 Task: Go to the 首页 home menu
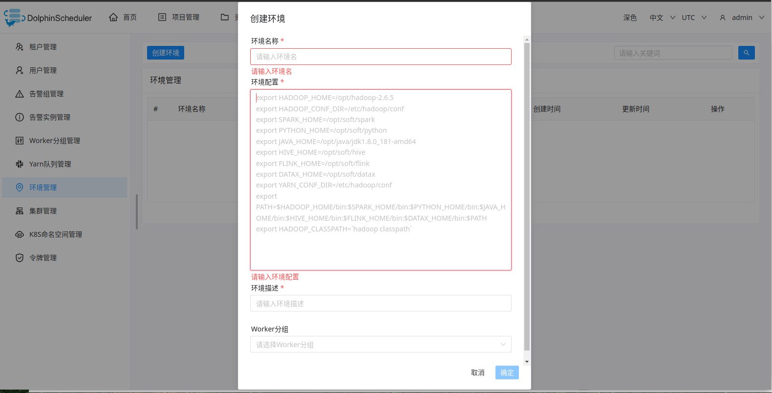point(123,18)
